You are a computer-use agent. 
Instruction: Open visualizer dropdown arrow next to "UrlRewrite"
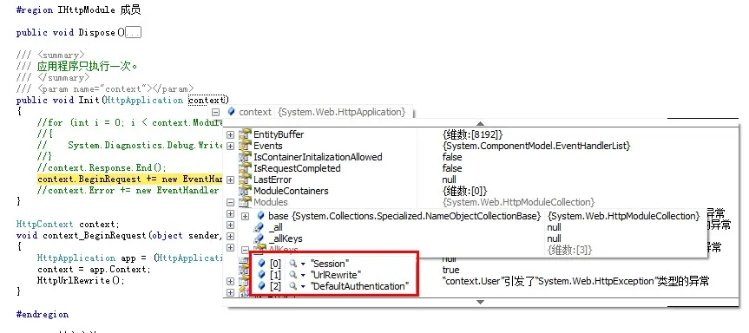click(x=303, y=275)
